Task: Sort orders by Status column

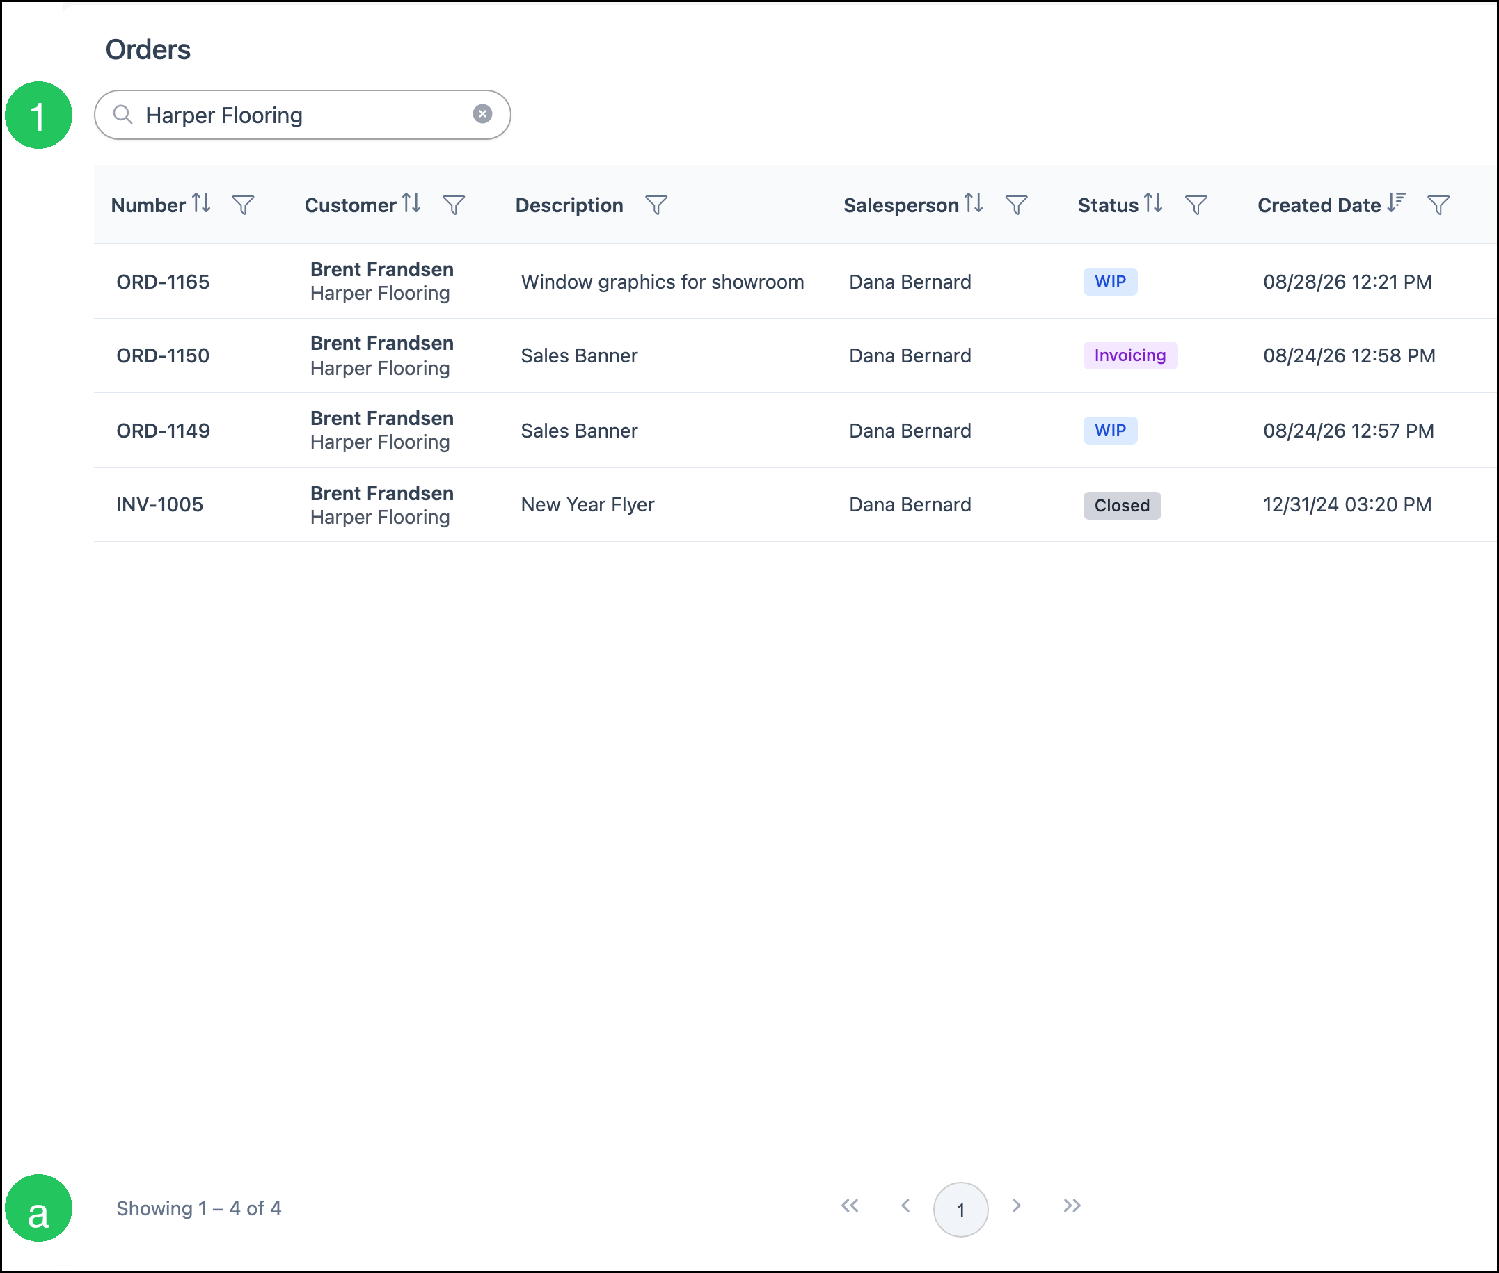Action: click(1154, 204)
